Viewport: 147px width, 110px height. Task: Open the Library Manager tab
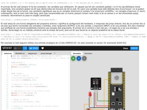(46, 54)
